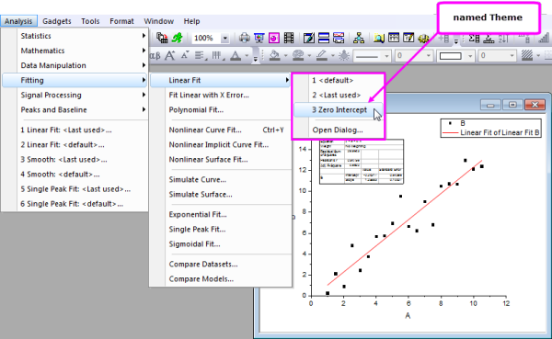Choose Fit Linear with X Error...
Viewport: 552px width, 339px height.
tap(221, 95)
